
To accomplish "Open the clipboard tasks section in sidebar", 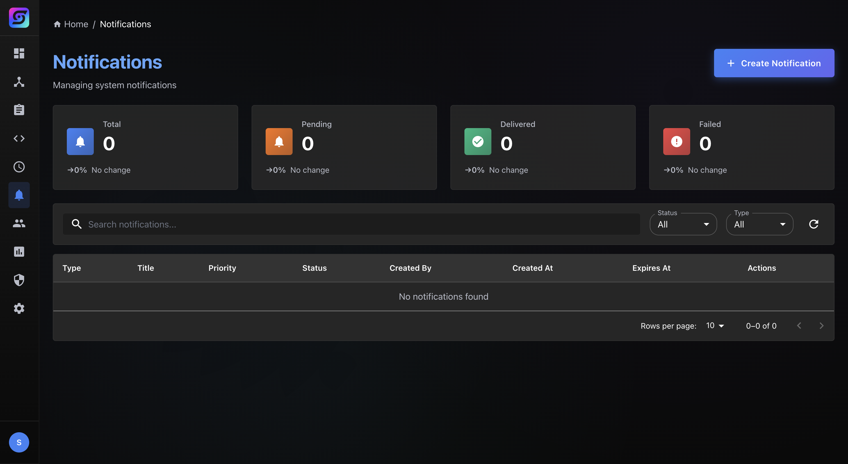I will (x=19, y=110).
